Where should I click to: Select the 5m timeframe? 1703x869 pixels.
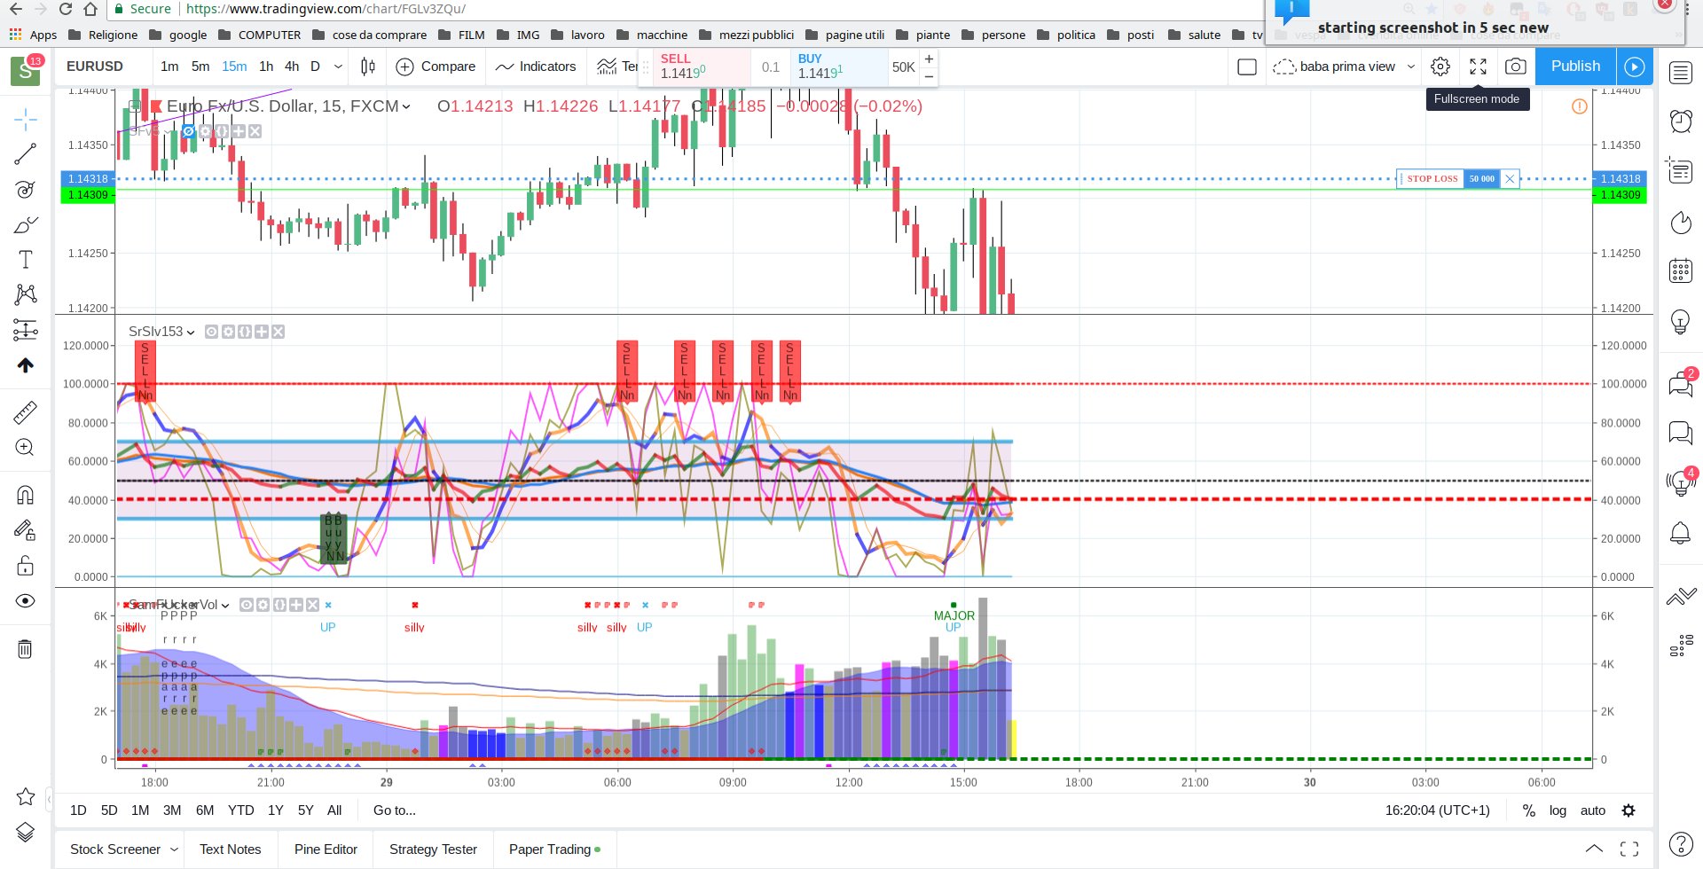point(200,67)
